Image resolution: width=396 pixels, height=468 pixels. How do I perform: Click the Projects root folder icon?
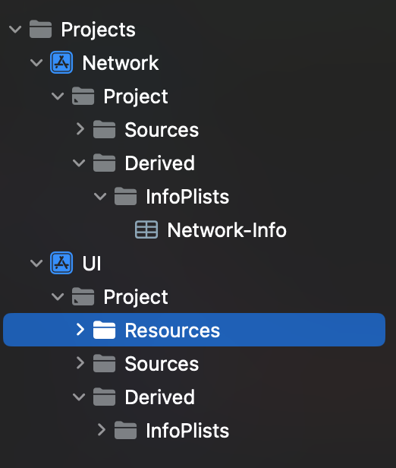coord(40,29)
